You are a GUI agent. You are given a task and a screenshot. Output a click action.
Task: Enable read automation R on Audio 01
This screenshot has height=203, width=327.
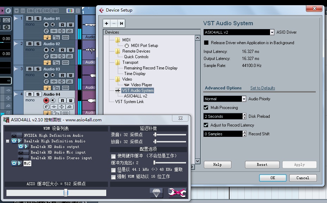point(62,25)
